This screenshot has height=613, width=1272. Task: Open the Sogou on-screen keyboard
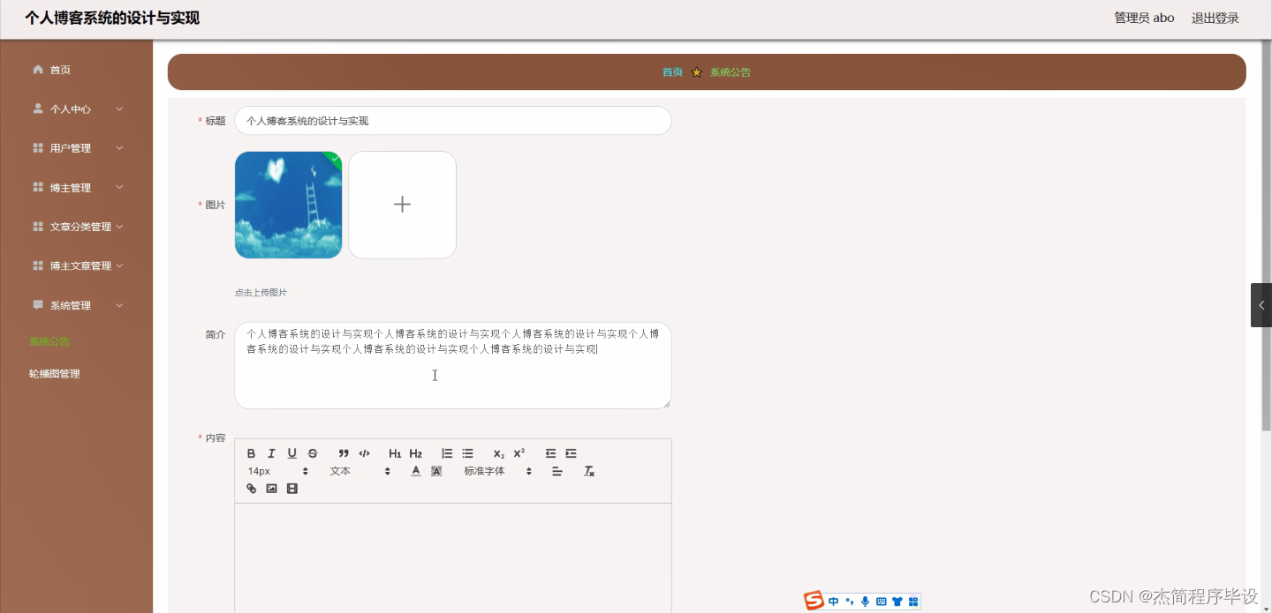point(881,602)
